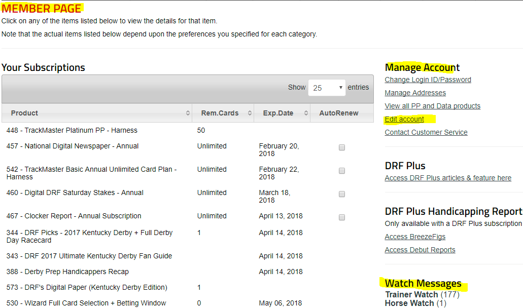Click the Manage Account heading
The image size is (523, 308).
[422, 67]
